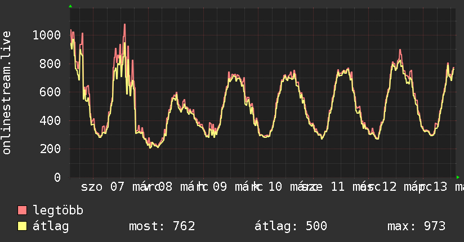
Task: Click the pink legtöbb legend swatch
Action: click(22, 210)
